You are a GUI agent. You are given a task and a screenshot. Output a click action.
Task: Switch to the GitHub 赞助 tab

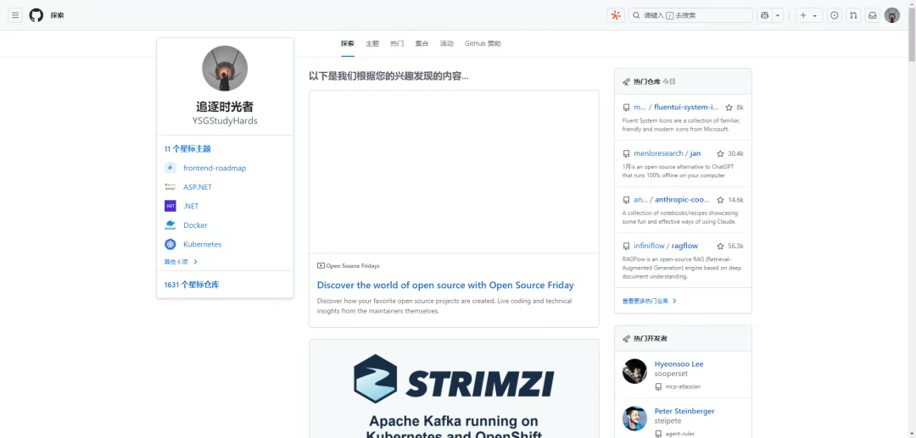click(x=483, y=44)
